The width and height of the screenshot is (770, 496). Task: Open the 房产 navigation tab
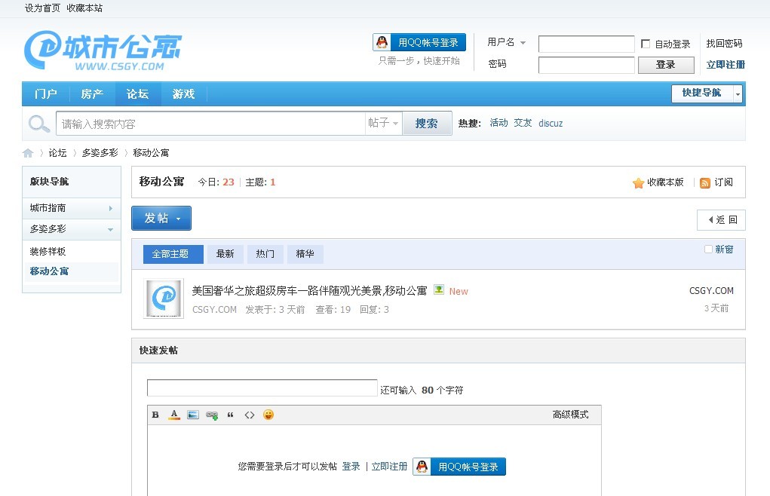click(92, 93)
